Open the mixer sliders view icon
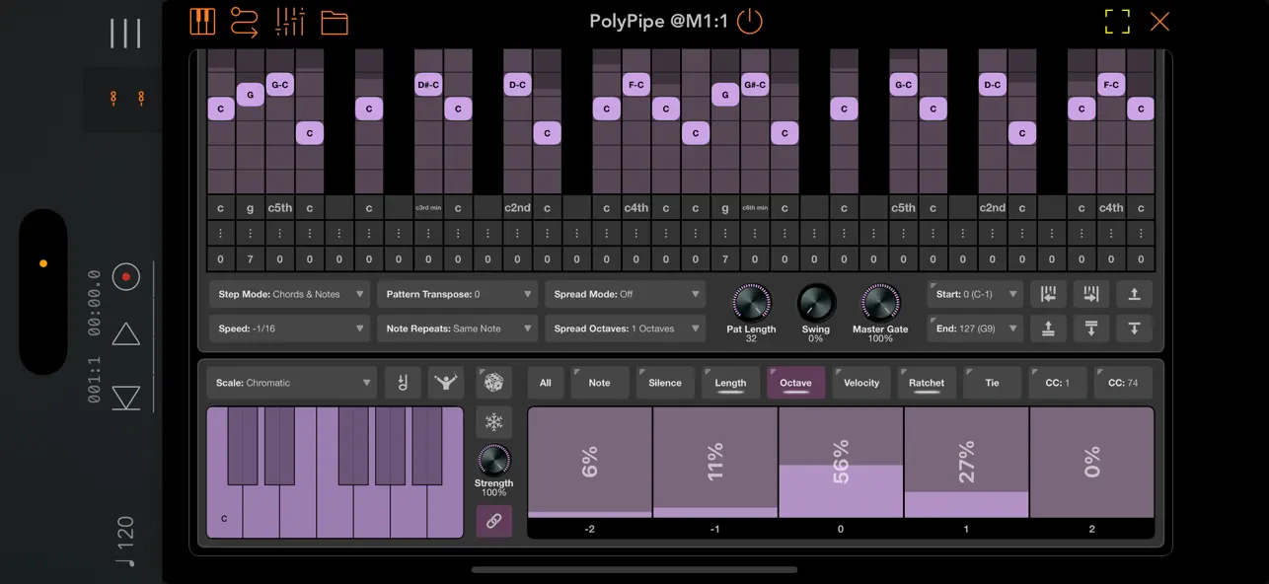The image size is (1269, 584). coord(289,22)
